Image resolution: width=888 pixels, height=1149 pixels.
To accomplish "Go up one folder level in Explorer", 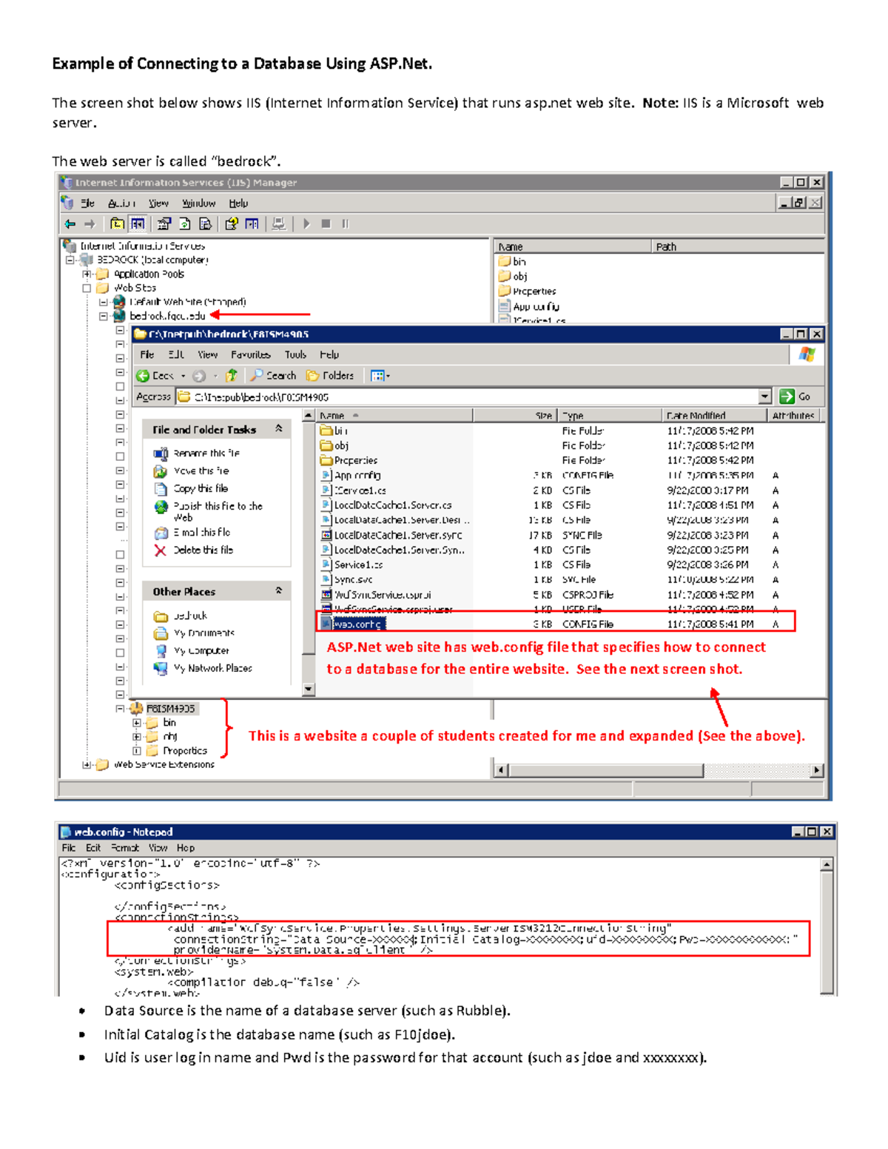I will coord(232,375).
